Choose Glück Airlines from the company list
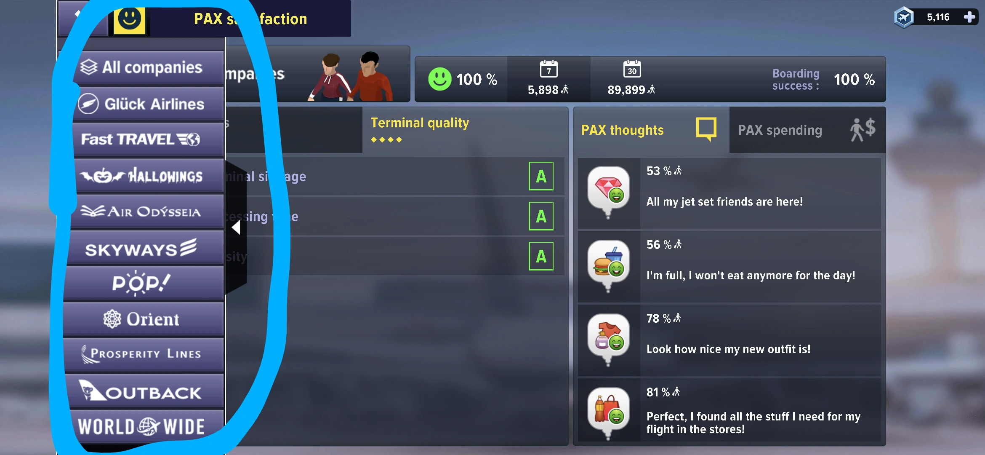985x455 pixels. pos(148,104)
